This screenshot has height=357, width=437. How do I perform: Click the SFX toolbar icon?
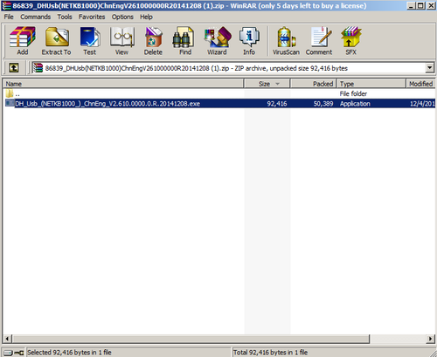[350, 41]
